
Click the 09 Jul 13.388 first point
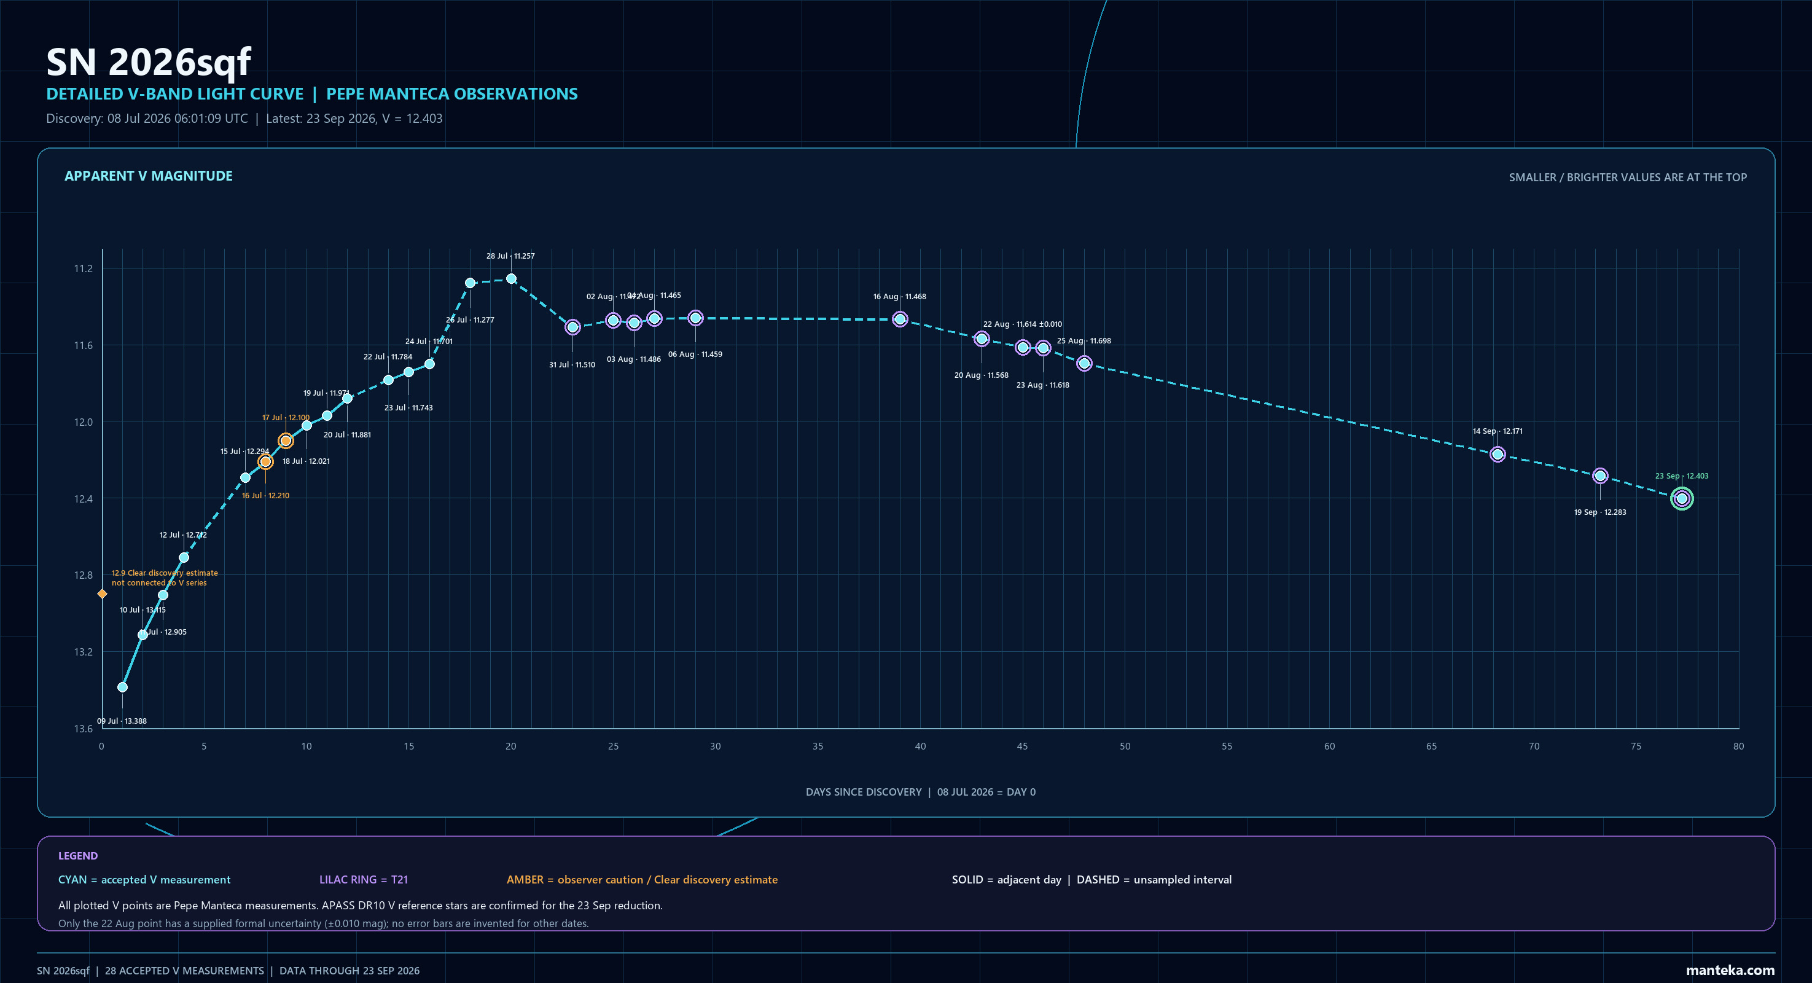(122, 687)
